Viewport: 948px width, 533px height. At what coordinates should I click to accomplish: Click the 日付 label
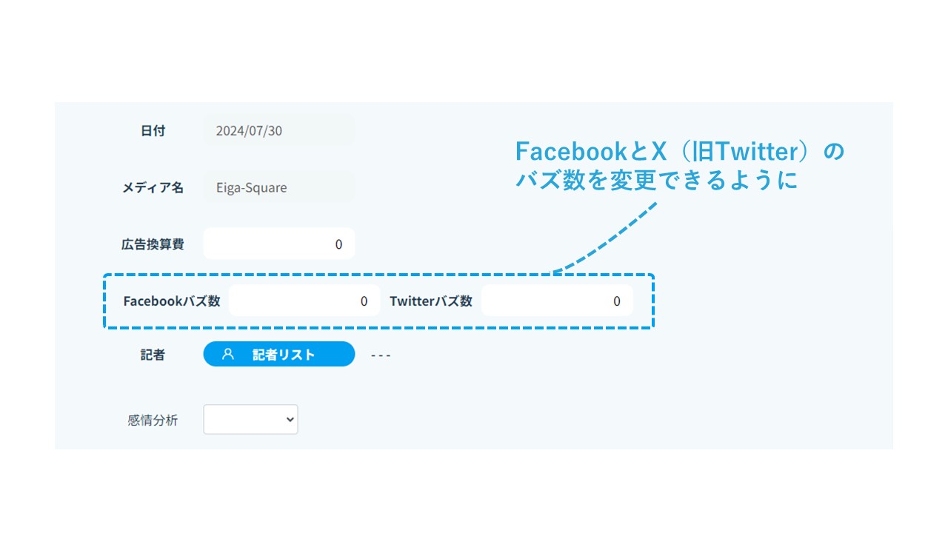tap(153, 130)
